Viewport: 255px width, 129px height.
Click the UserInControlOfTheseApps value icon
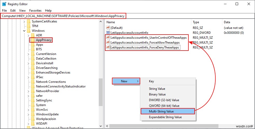pos(108,38)
